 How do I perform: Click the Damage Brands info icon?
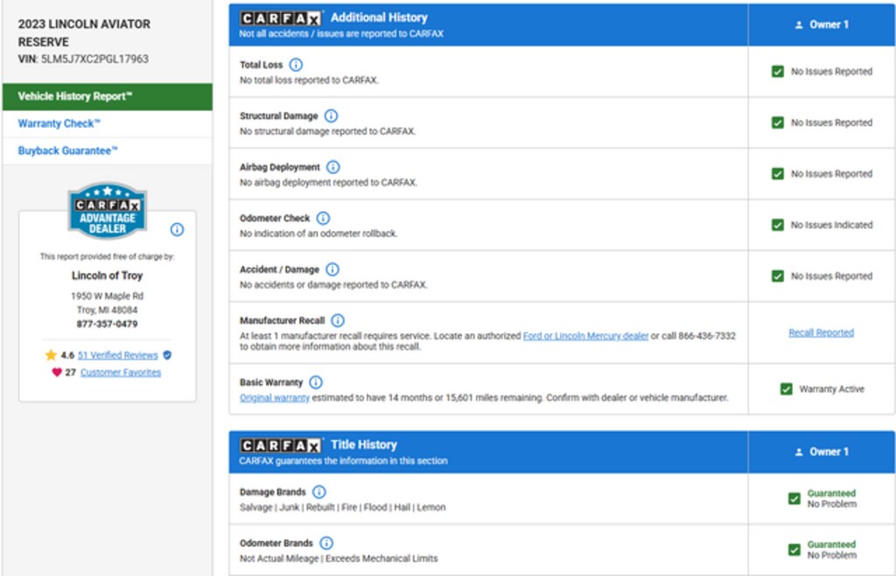[x=318, y=492]
